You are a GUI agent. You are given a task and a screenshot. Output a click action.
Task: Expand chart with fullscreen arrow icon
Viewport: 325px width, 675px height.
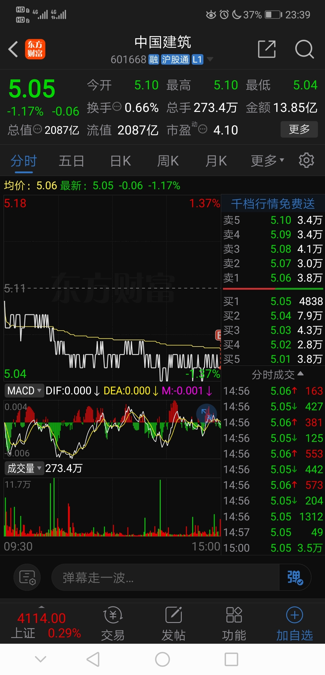(x=206, y=414)
